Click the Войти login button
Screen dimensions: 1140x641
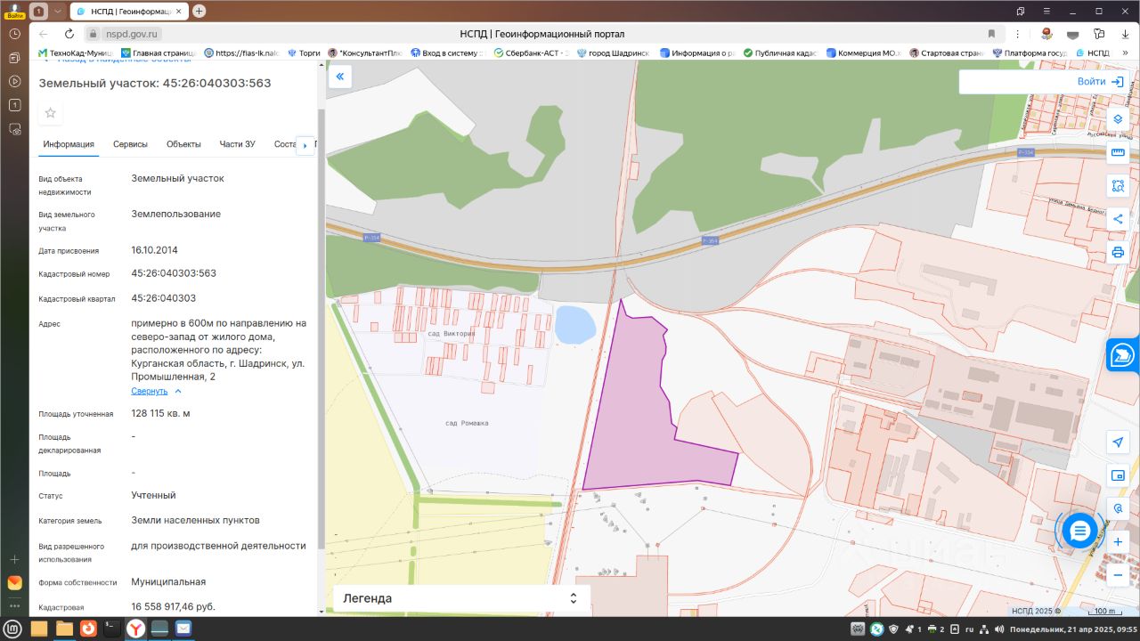click(1100, 81)
